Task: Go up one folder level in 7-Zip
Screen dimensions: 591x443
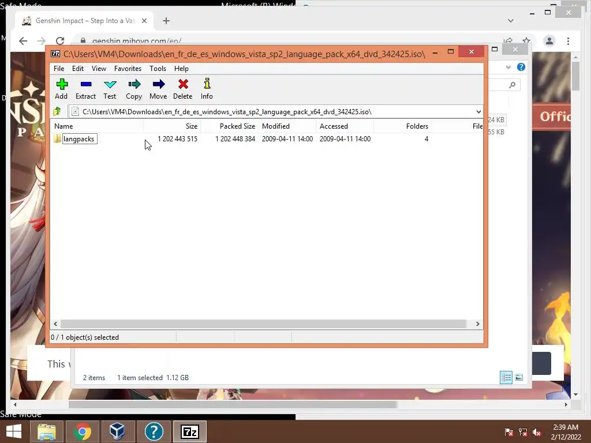Action: (57, 111)
